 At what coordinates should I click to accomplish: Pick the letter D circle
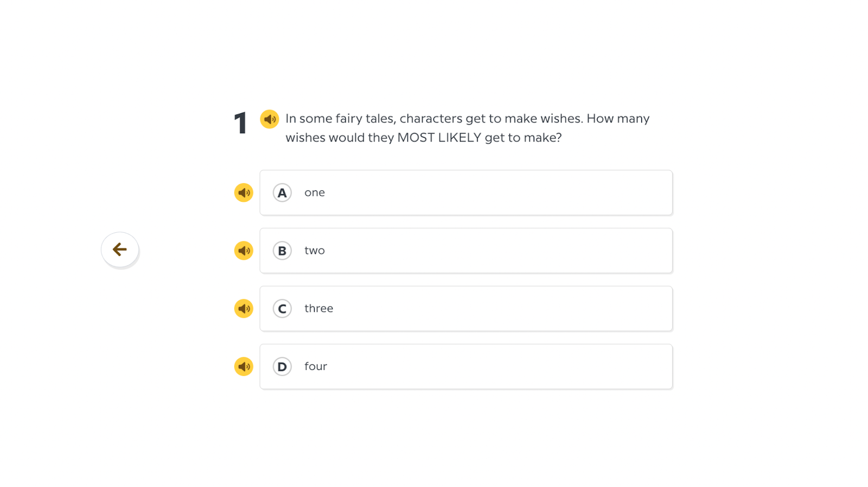click(282, 367)
